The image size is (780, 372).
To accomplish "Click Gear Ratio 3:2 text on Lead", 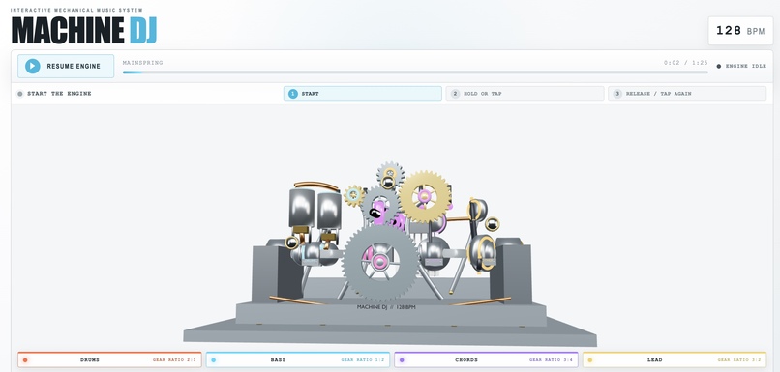I will (739, 360).
